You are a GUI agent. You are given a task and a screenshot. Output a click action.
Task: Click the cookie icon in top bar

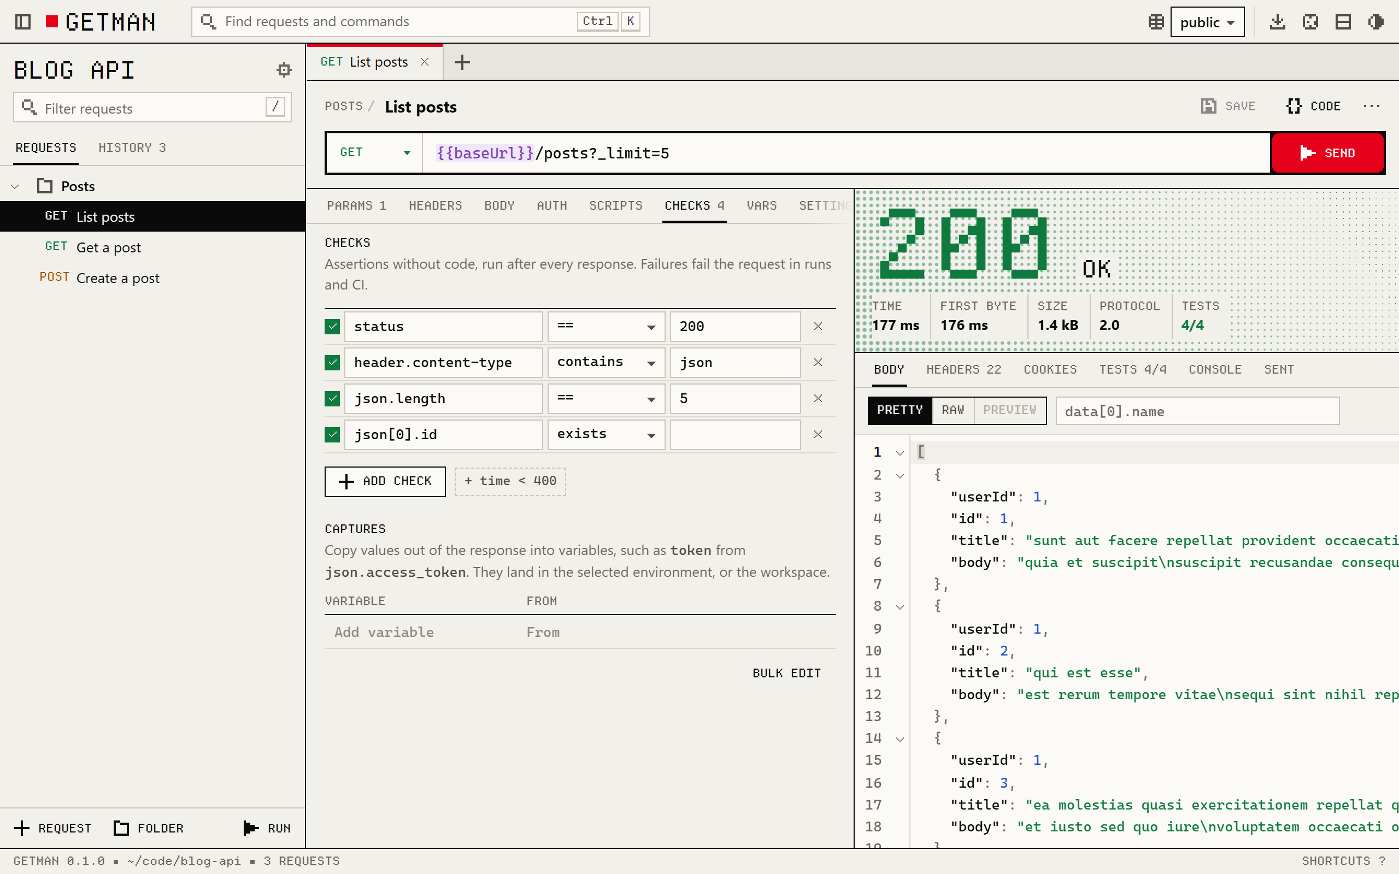(1310, 22)
